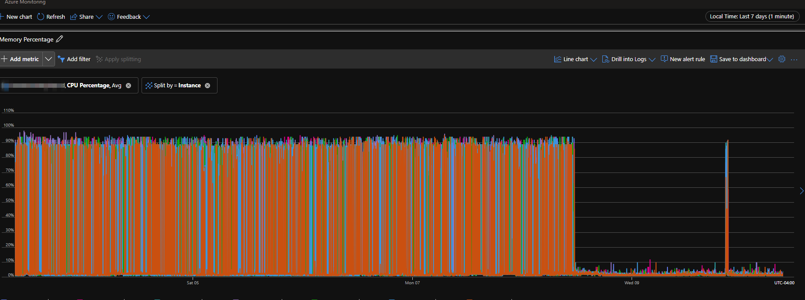Click the Apply splitting option
805x300 pixels.
point(118,59)
